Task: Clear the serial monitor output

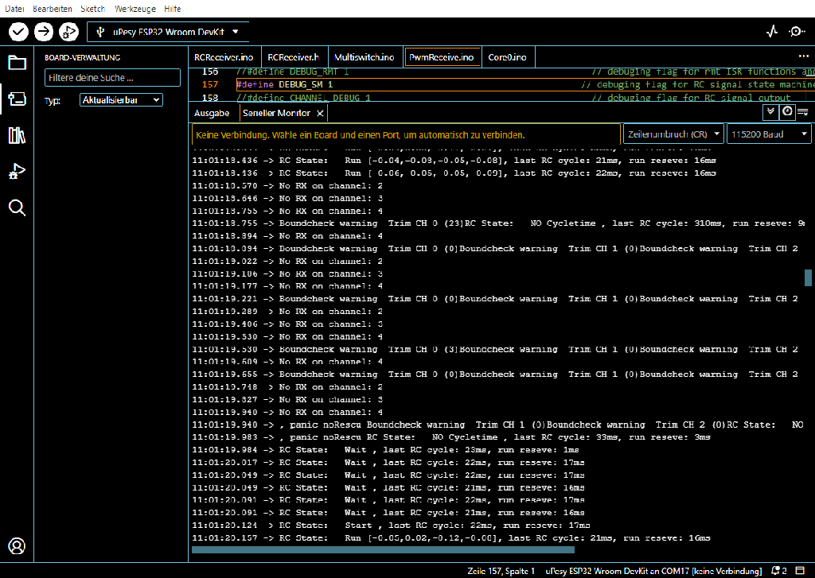Action: pyautogui.click(x=803, y=112)
